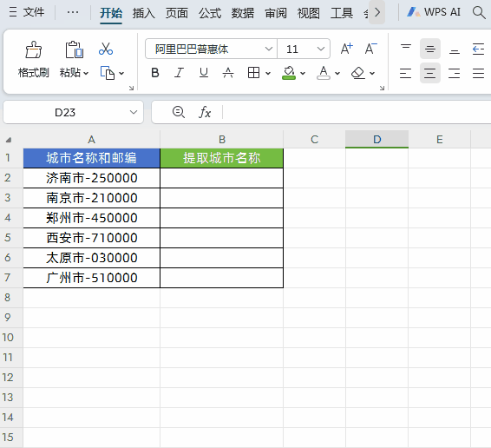Open clipboard group dialog launcher
The height and width of the screenshot is (448, 491).
[131, 88]
